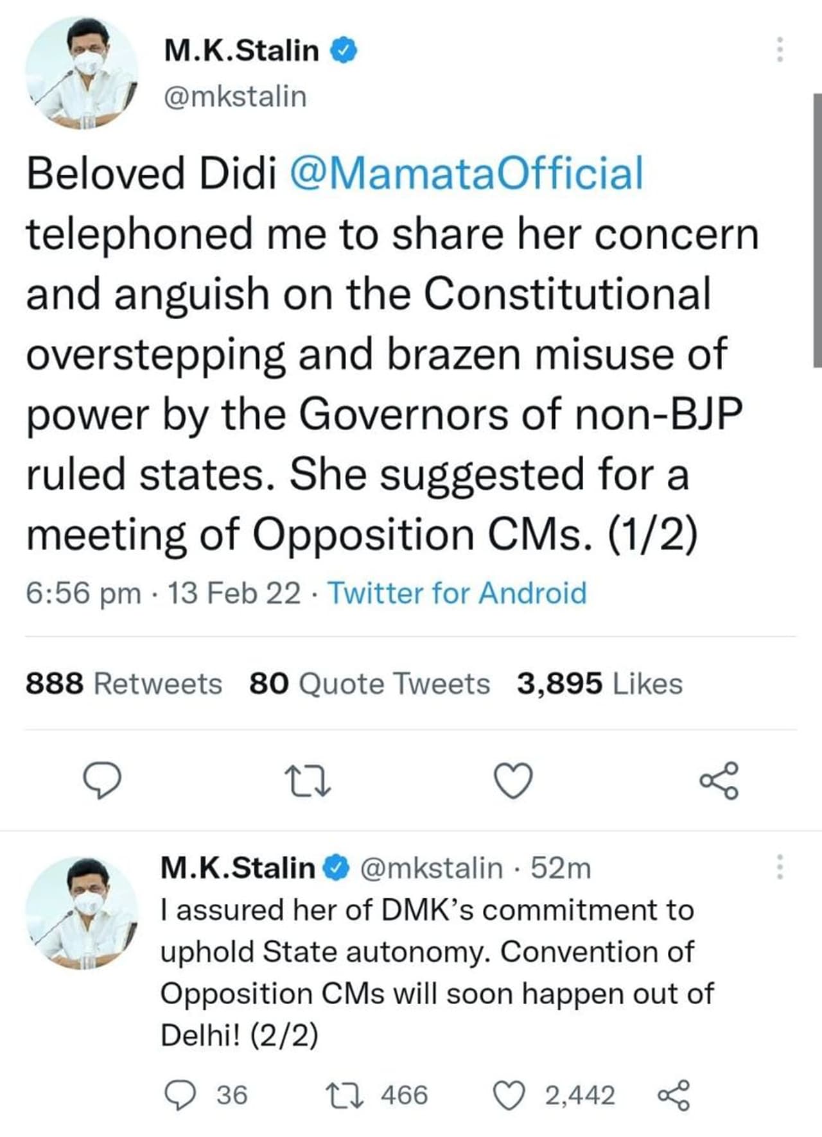This screenshot has height=1137, width=822.
Task: Retweet the main tweet
Action: tap(308, 780)
